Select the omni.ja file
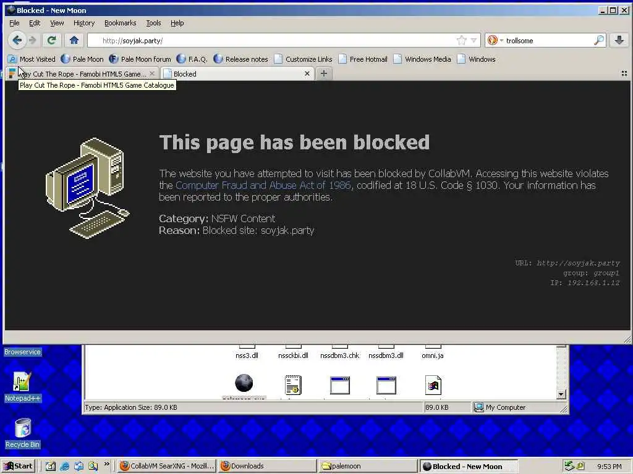The width and height of the screenshot is (633, 474). pyautogui.click(x=432, y=355)
